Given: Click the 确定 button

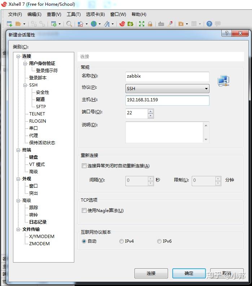Looking at the screenshot, I should click(189, 273).
